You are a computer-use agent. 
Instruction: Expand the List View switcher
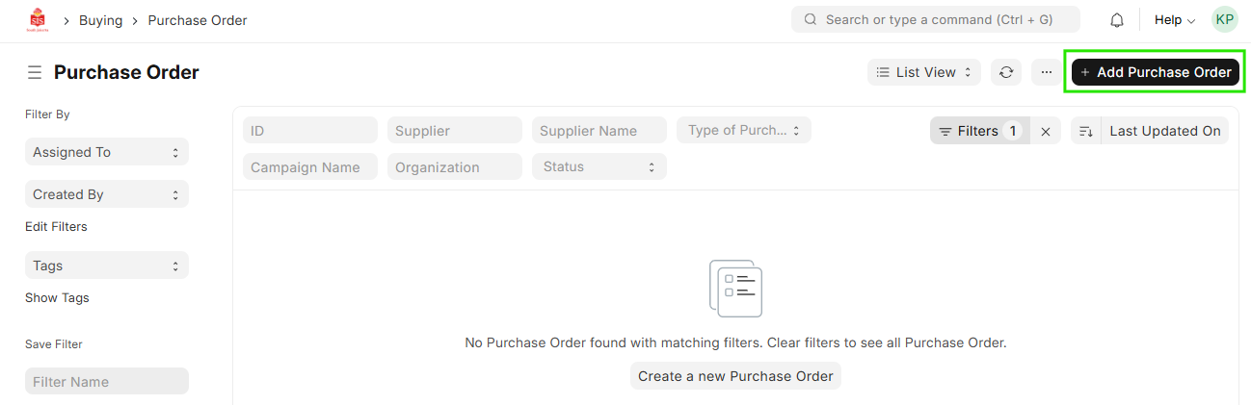click(923, 72)
